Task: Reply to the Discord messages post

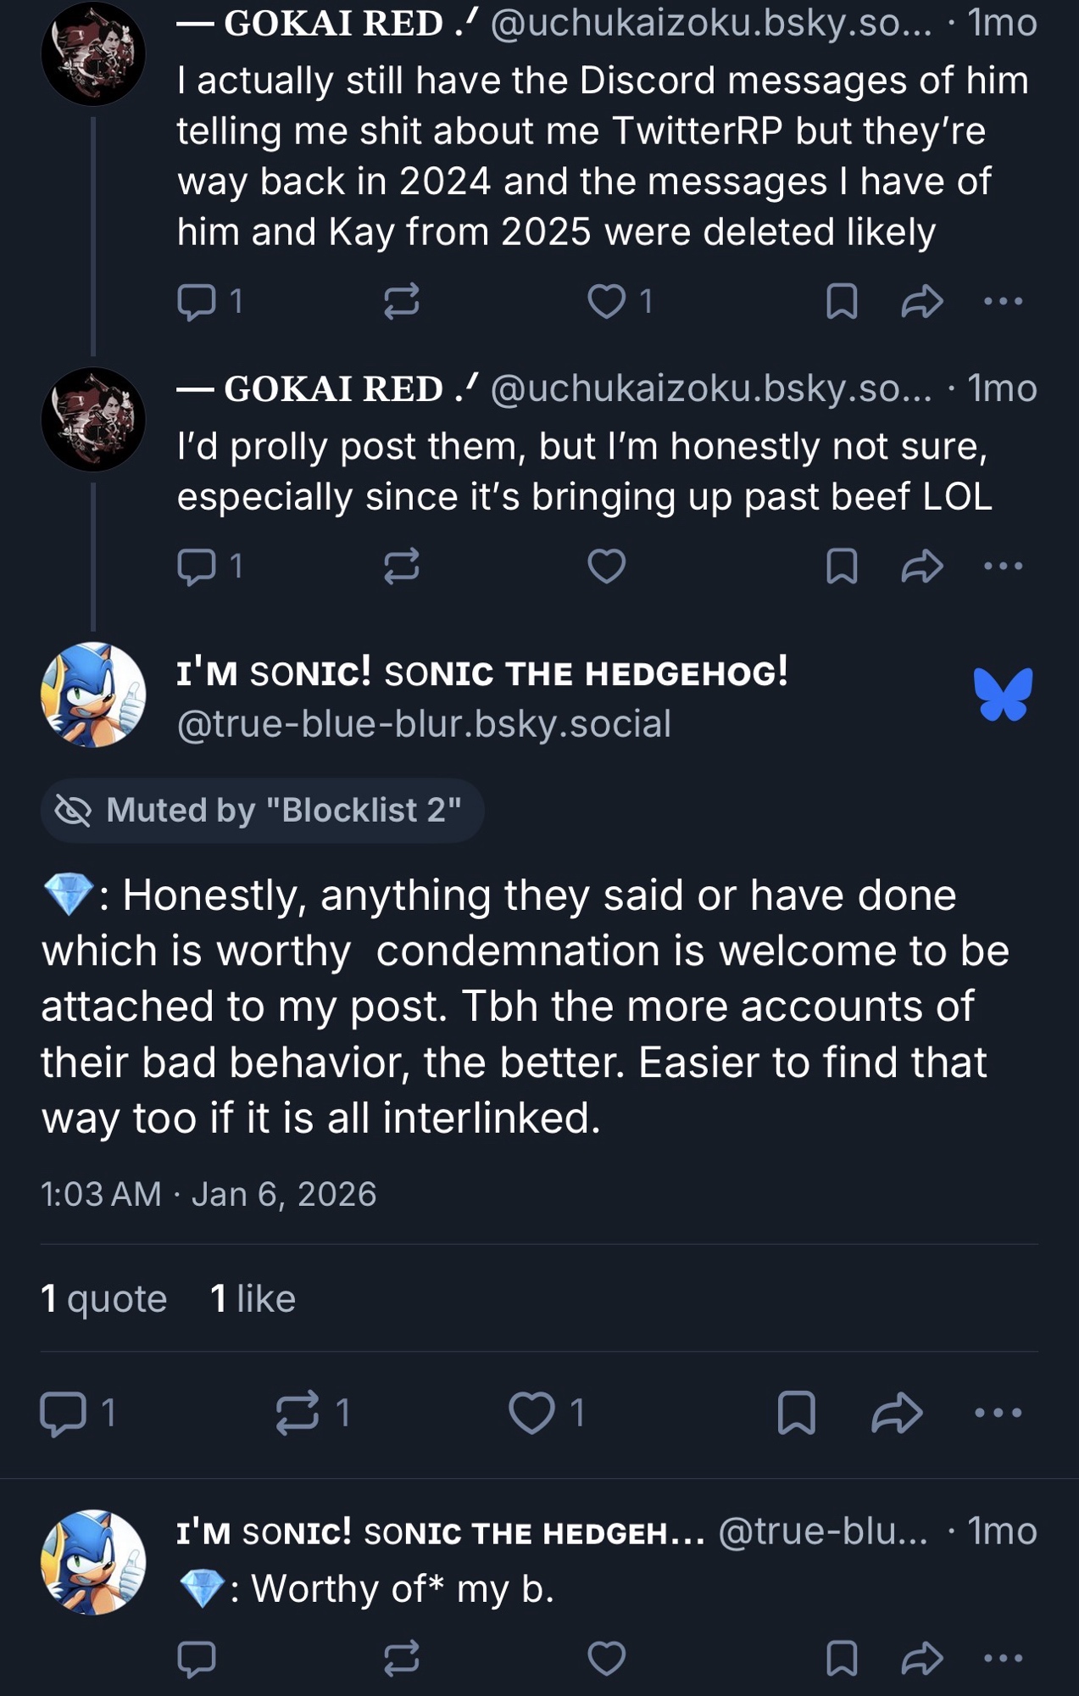Action: pos(197,301)
